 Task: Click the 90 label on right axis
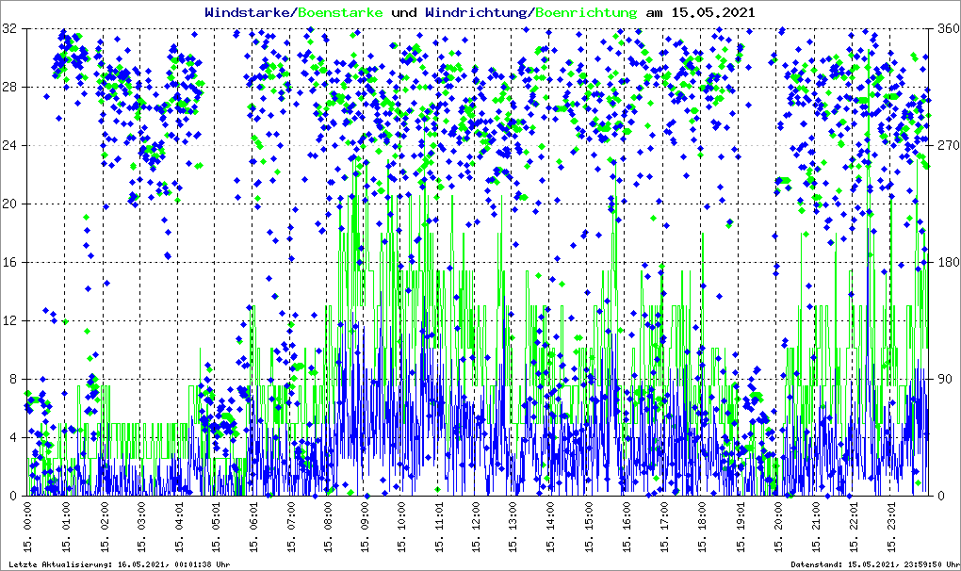pos(942,380)
